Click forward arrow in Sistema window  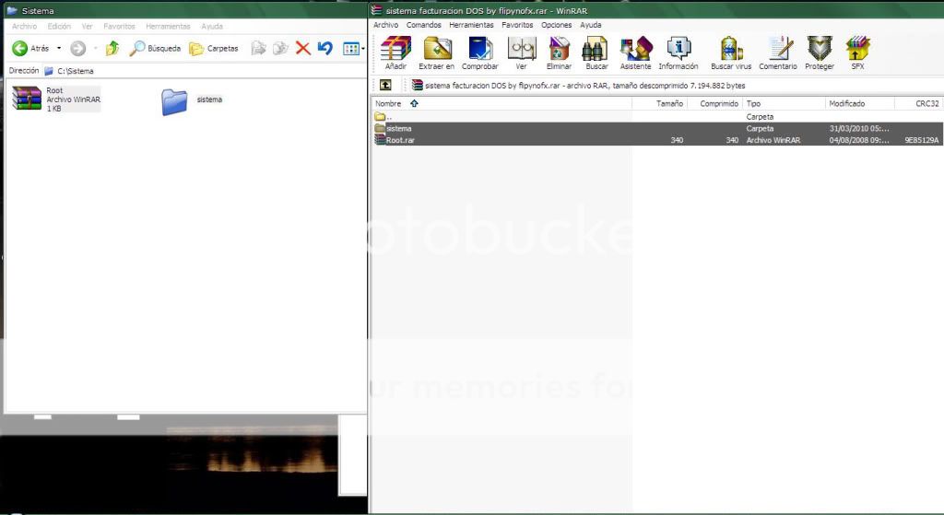point(77,48)
